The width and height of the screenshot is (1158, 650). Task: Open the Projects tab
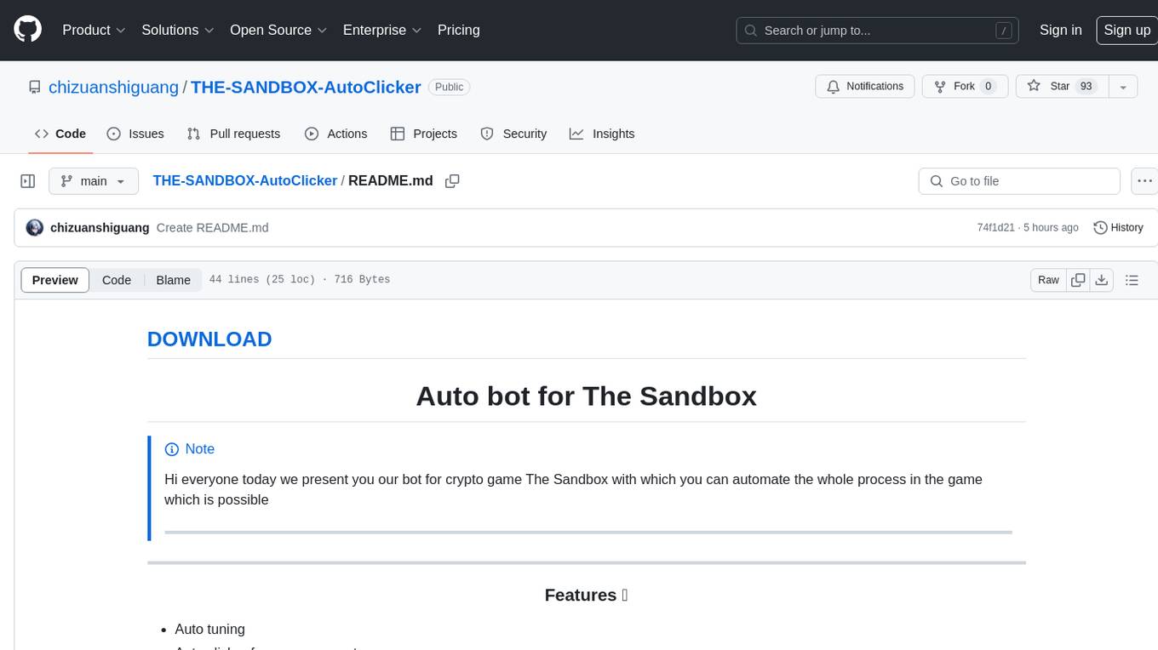tap(424, 134)
